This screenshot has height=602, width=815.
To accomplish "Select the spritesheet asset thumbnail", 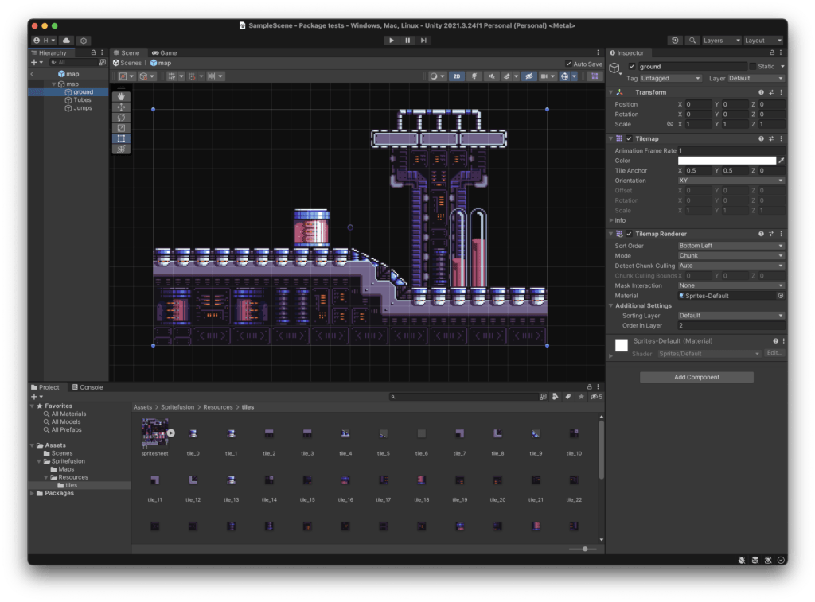I will (154, 433).
